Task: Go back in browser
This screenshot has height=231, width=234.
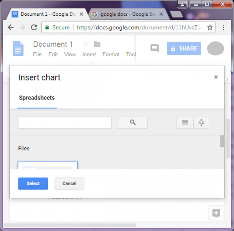Action: (x=11, y=27)
